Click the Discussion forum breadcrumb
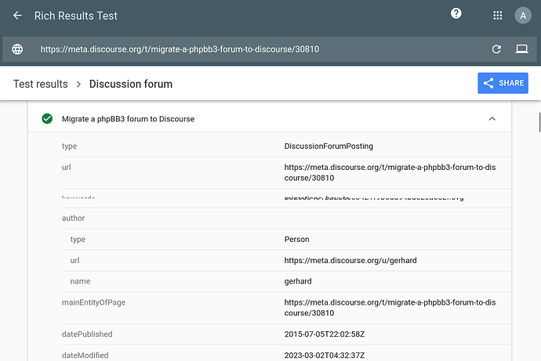Image resolution: width=541 pixels, height=361 pixels. click(131, 84)
